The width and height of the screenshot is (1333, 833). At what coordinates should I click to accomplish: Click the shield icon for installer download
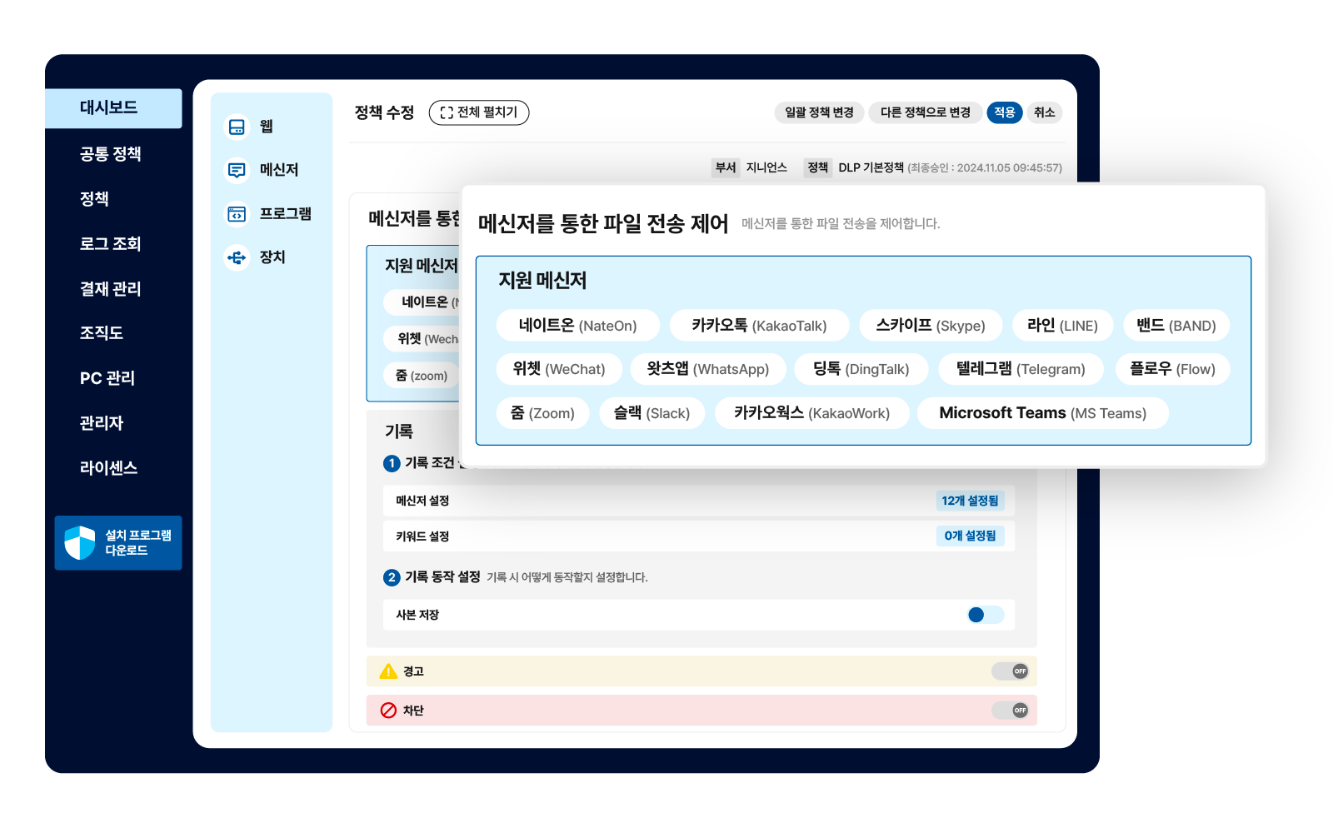point(80,542)
